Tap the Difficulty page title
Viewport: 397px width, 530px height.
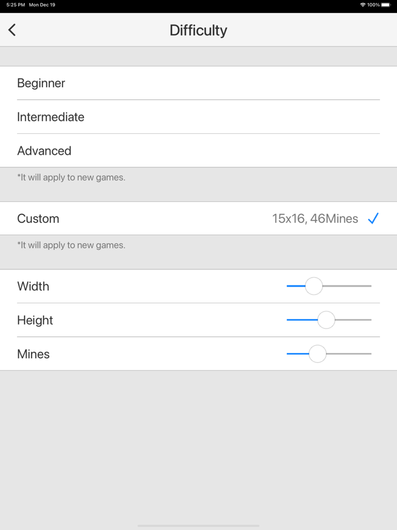(198, 30)
